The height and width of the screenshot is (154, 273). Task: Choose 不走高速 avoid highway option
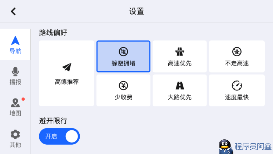click(x=237, y=56)
